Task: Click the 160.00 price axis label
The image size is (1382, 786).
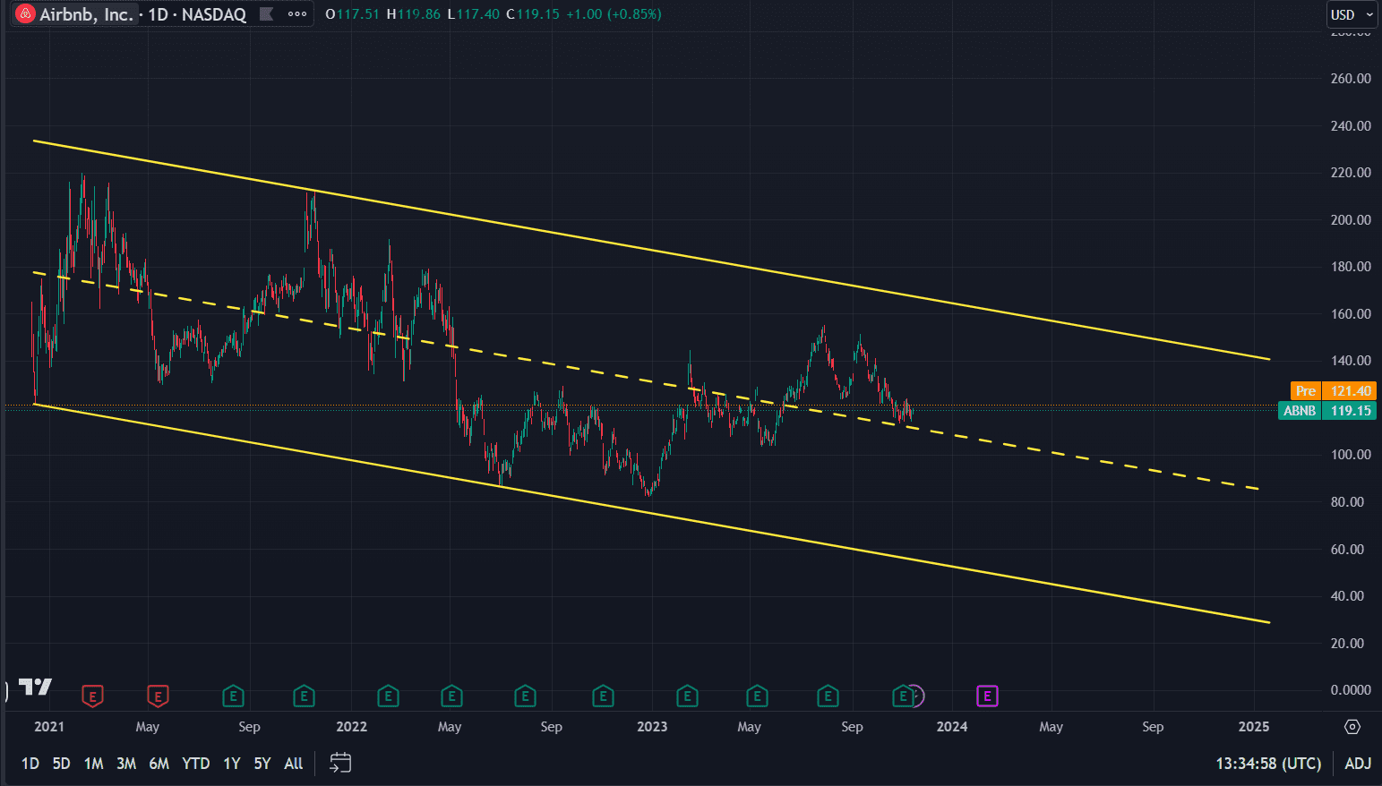Action: coord(1351,313)
